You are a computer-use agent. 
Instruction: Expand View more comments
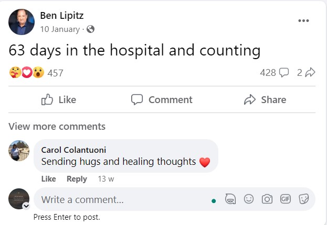coord(57,126)
